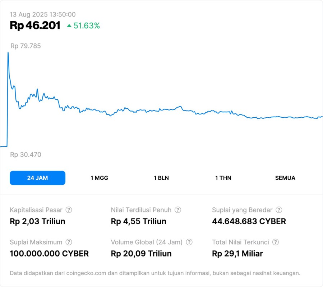Click info icon next to Suplai yang Beredar
The height and width of the screenshot is (287, 323).
279,210
